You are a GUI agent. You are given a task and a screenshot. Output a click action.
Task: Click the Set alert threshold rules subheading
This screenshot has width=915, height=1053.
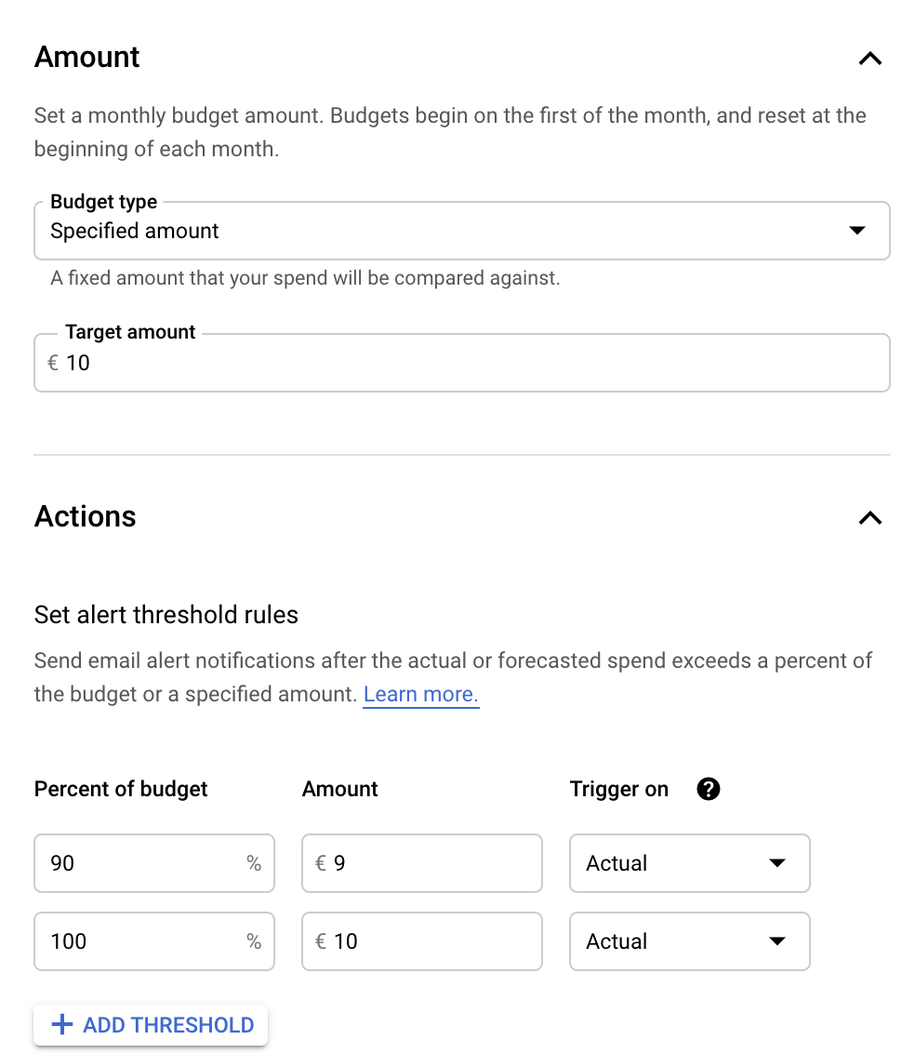pyautogui.click(x=166, y=615)
